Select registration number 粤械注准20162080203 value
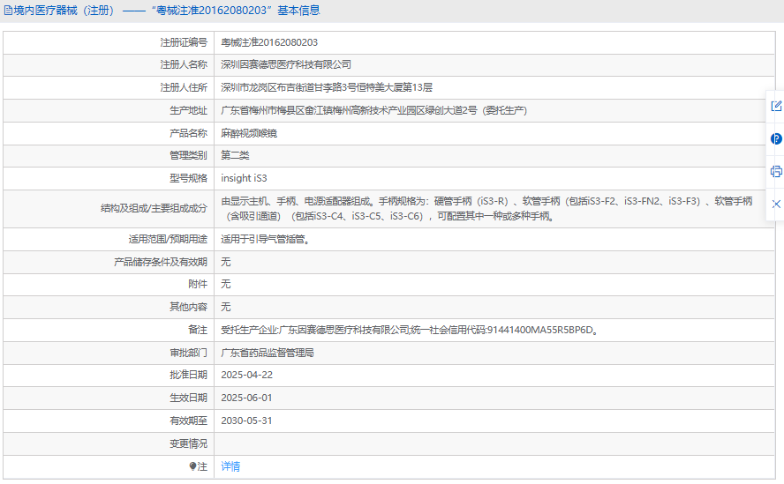The width and height of the screenshot is (784, 484). tap(269, 42)
